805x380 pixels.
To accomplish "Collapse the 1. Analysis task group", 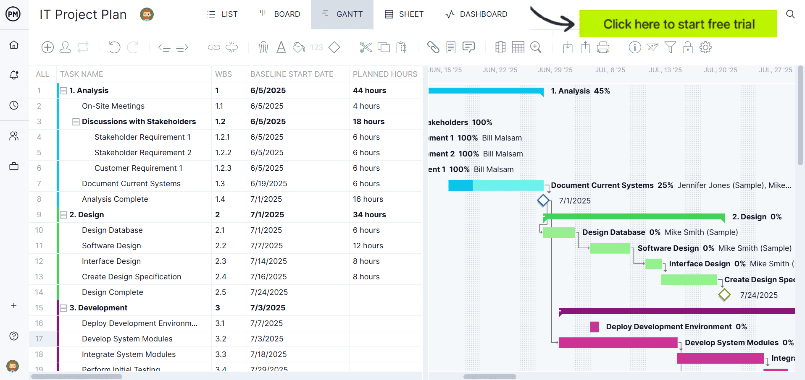I will click(x=63, y=90).
